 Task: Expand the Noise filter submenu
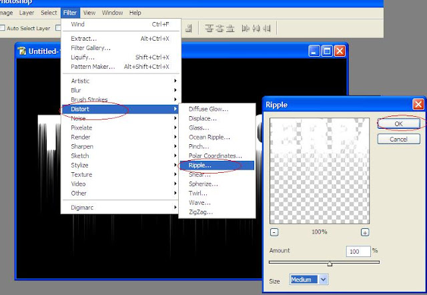pyautogui.click(x=120, y=118)
